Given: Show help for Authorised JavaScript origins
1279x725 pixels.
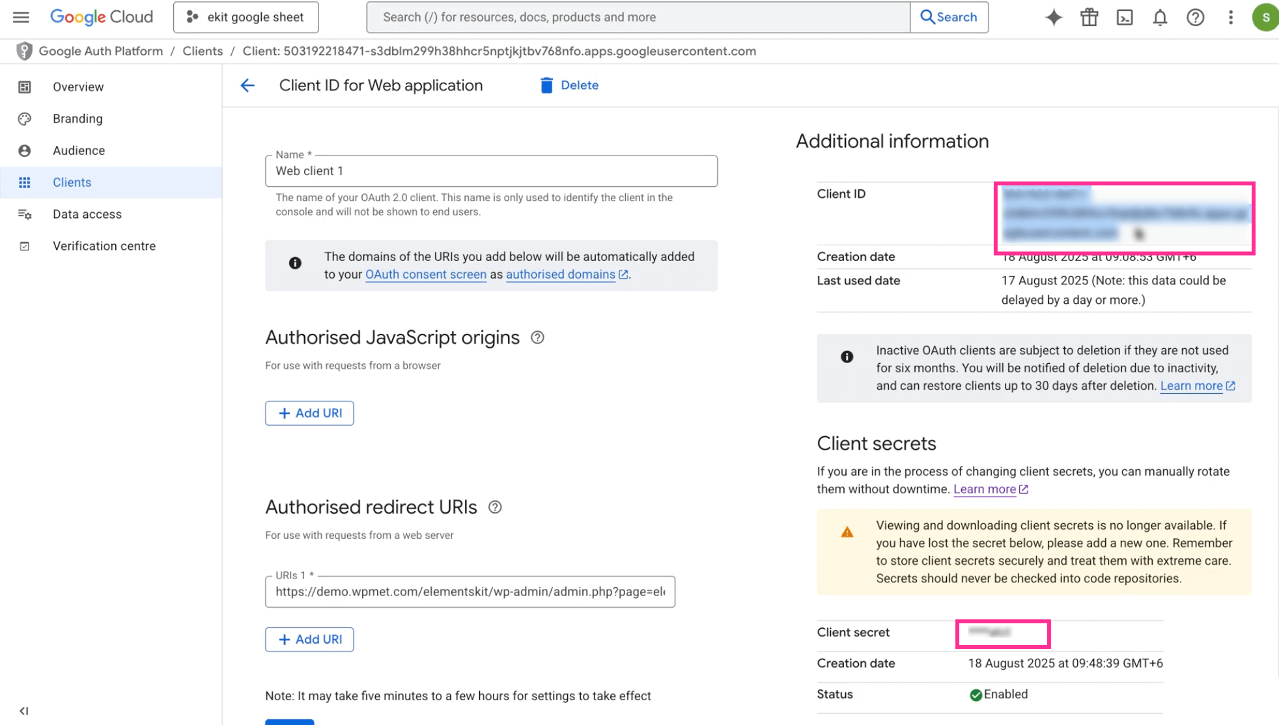Looking at the screenshot, I should [x=537, y=337].
